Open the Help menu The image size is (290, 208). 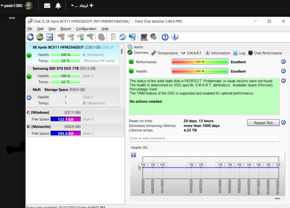pos(105,29)
